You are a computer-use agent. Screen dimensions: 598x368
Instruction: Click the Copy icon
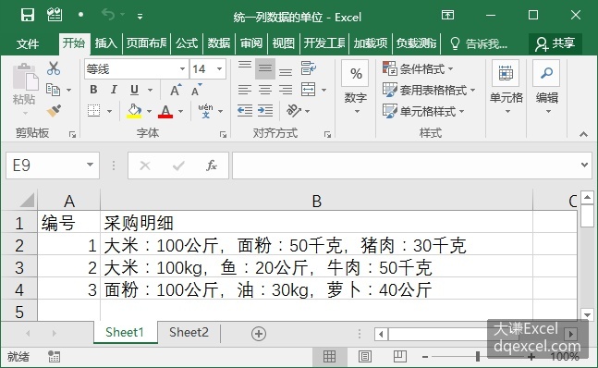(x=54, y=90)
